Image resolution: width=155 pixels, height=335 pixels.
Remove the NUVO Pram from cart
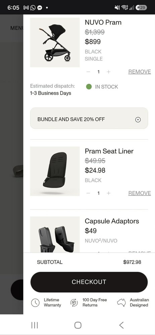coord(140,72)
